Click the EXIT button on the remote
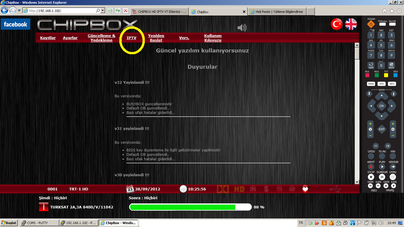404x227 pixels. [382, 129]
